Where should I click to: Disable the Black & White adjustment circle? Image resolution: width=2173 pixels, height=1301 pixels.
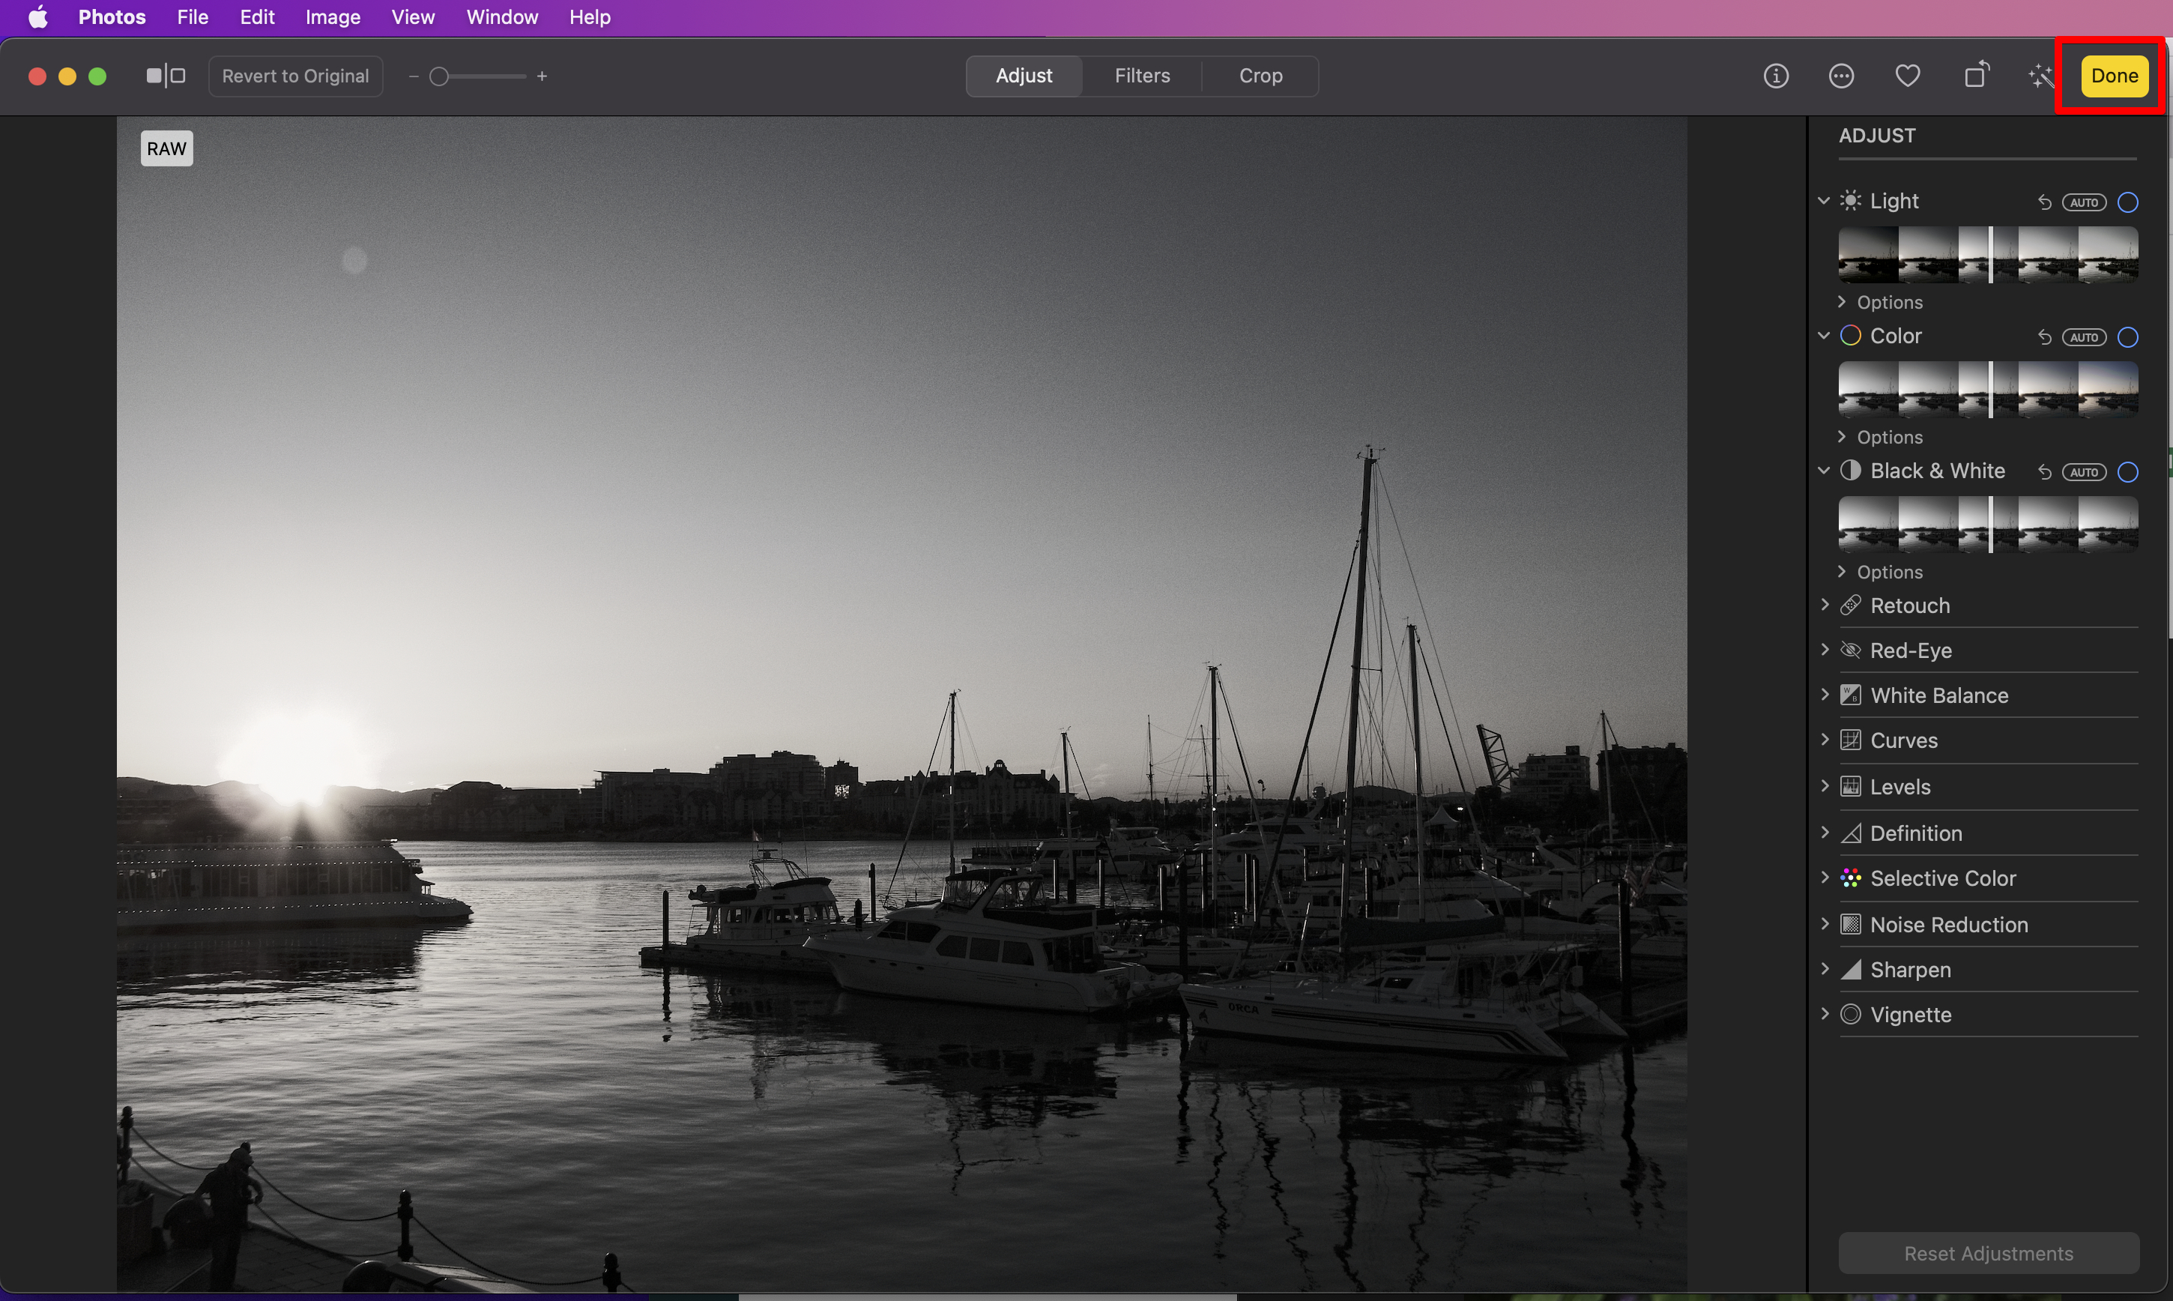pos(2127,473)
